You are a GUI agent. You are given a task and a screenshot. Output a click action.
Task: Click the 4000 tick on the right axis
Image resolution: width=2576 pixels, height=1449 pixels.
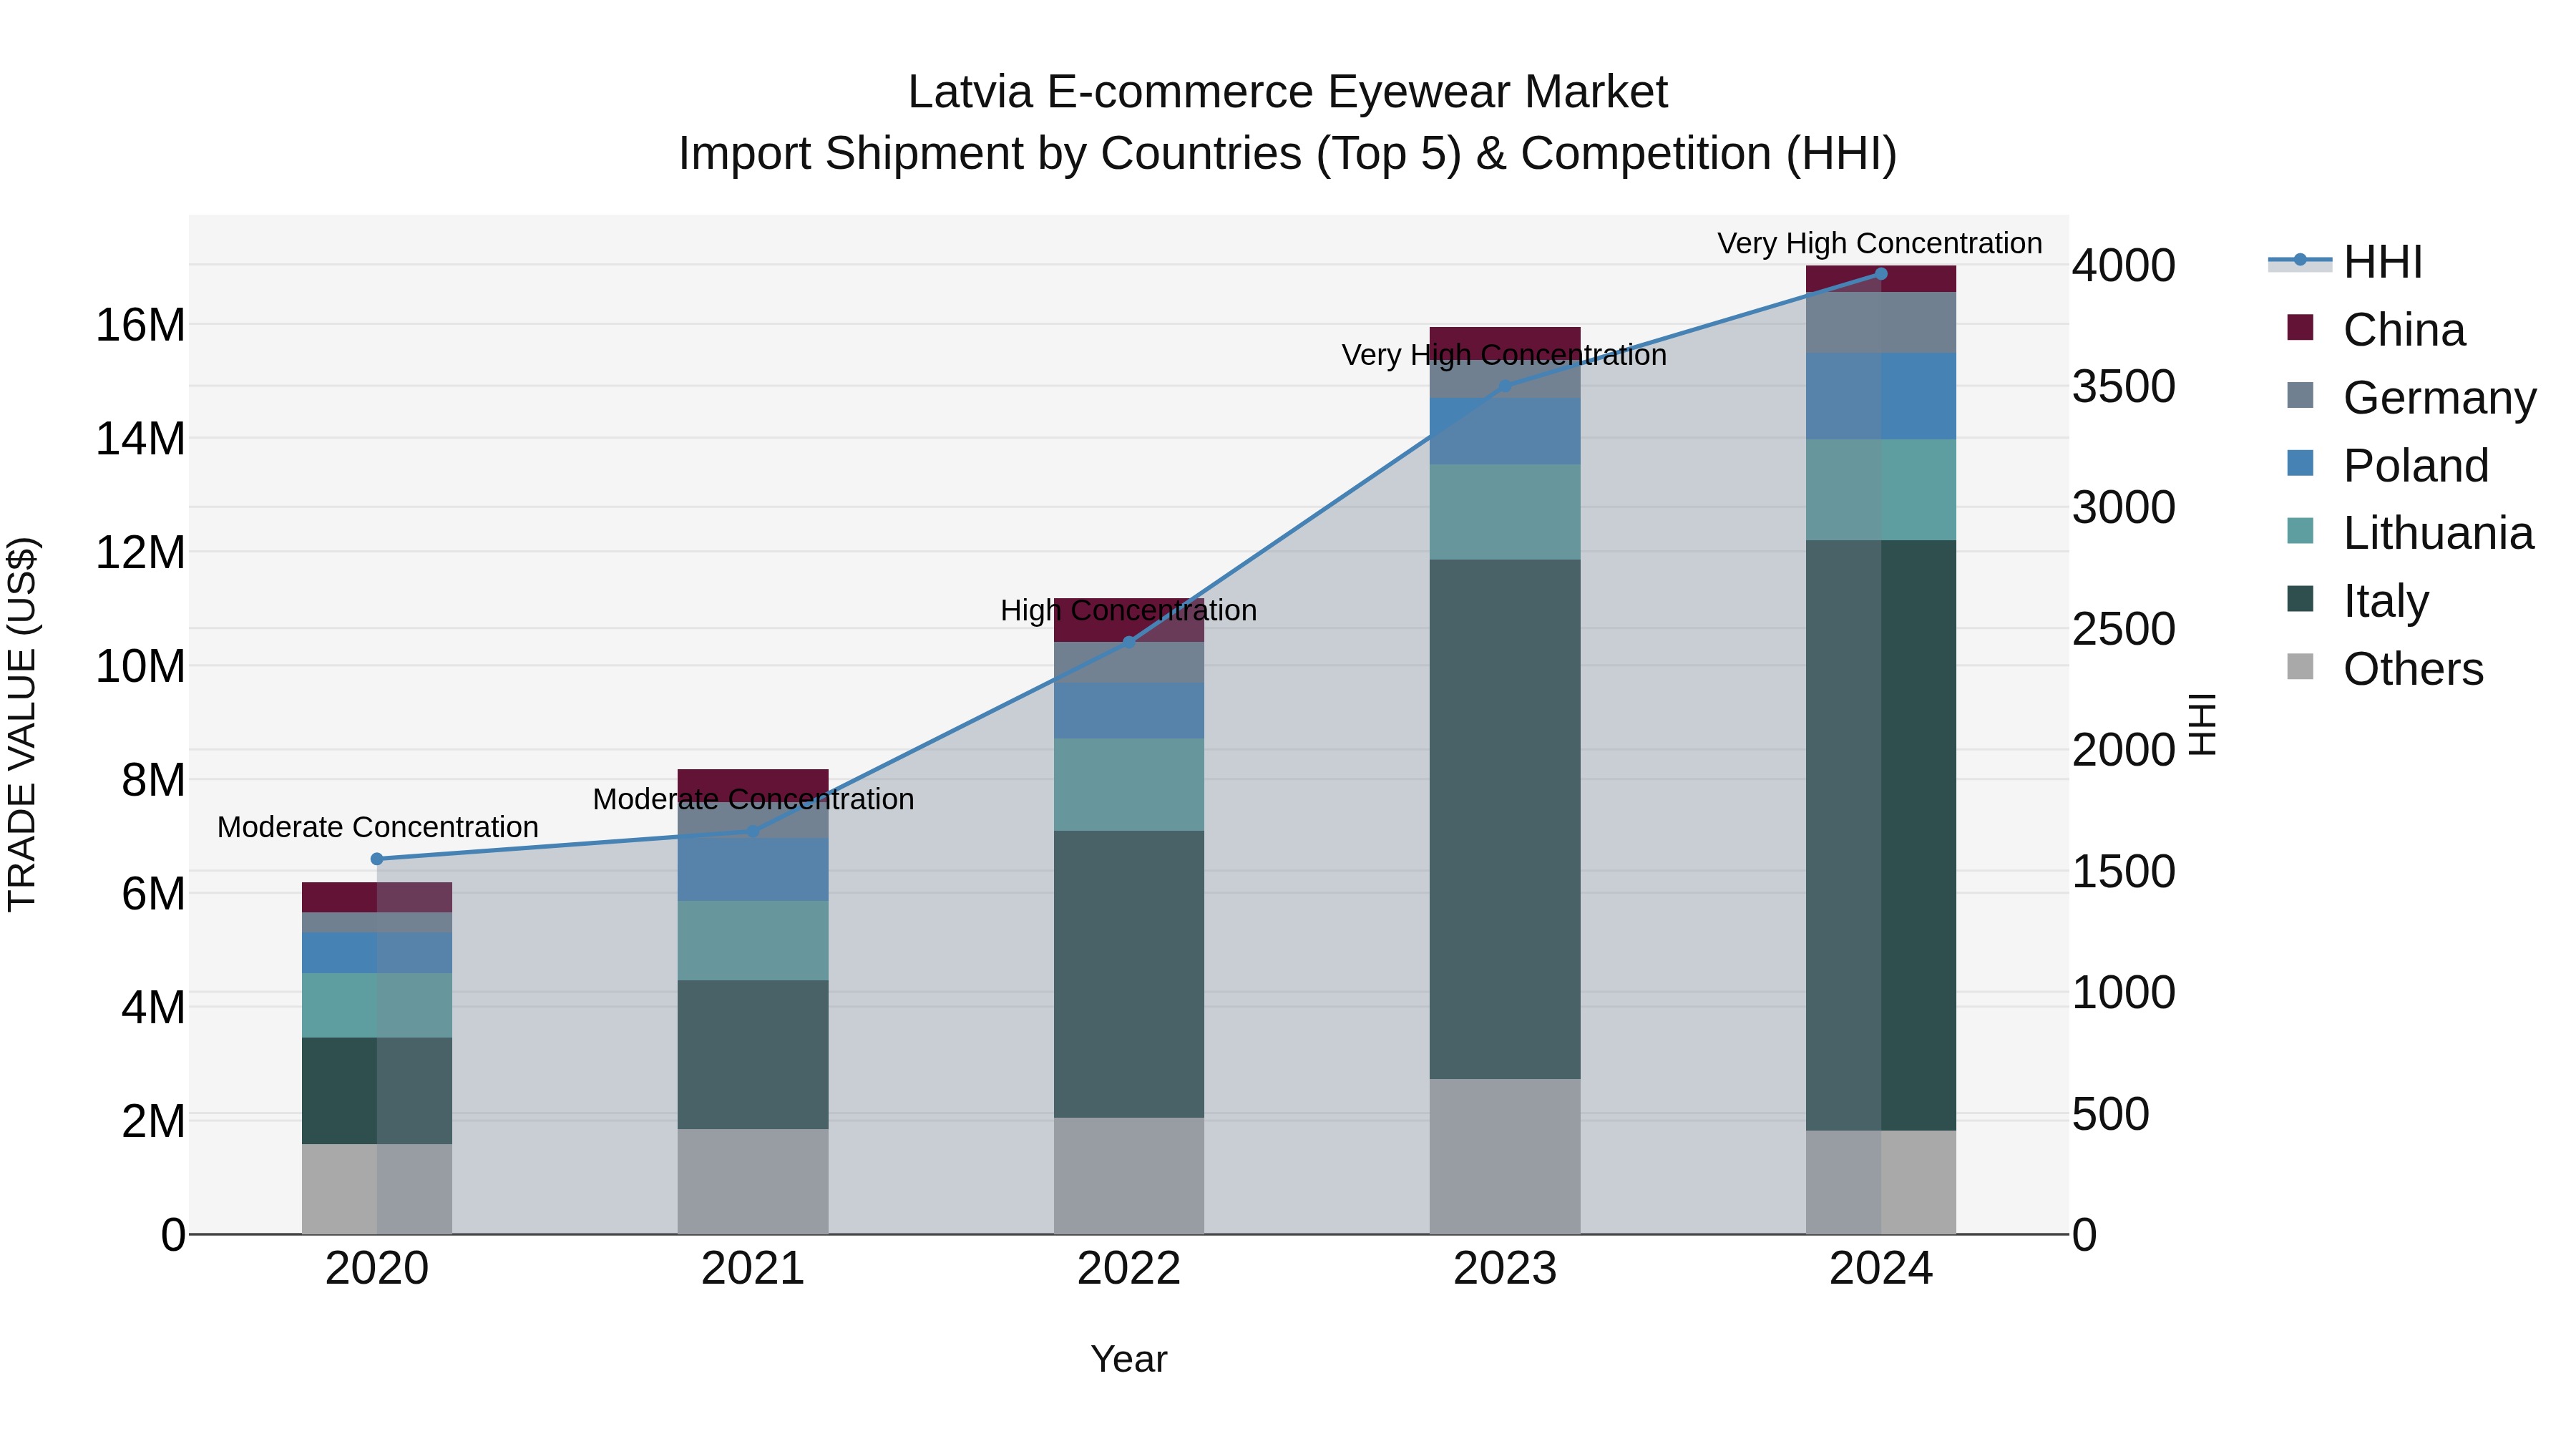coord(2124,266)
